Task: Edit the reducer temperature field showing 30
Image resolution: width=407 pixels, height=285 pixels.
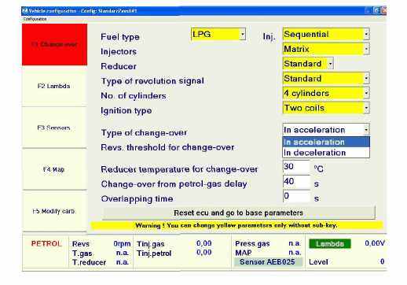Action: pyautogui.click(x=296, y=167)
